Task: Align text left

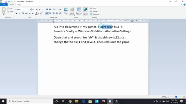Action: click(47, 13)
